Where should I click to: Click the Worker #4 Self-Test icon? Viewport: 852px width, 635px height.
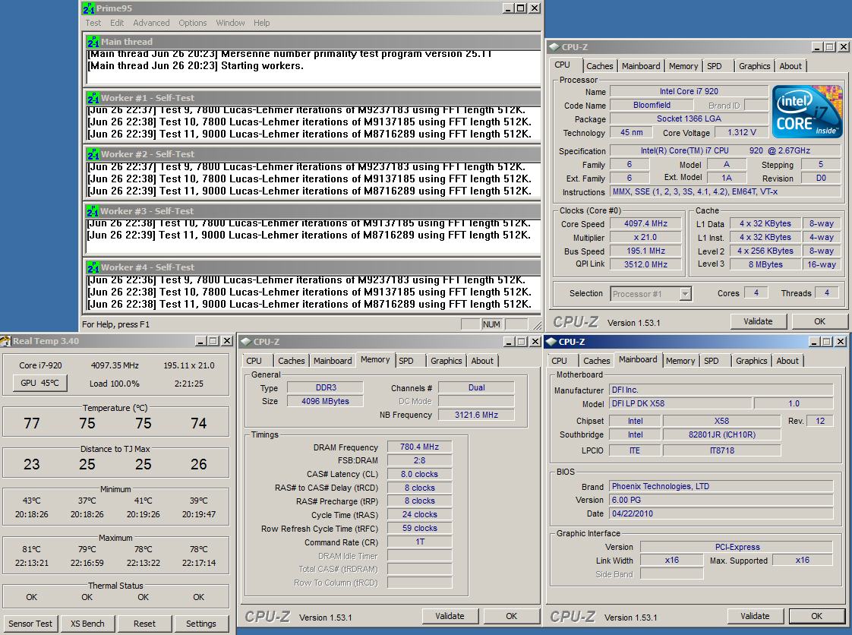pos(93,267)
